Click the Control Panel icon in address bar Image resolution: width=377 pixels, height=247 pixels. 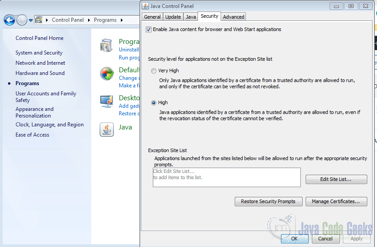point(39,20)
